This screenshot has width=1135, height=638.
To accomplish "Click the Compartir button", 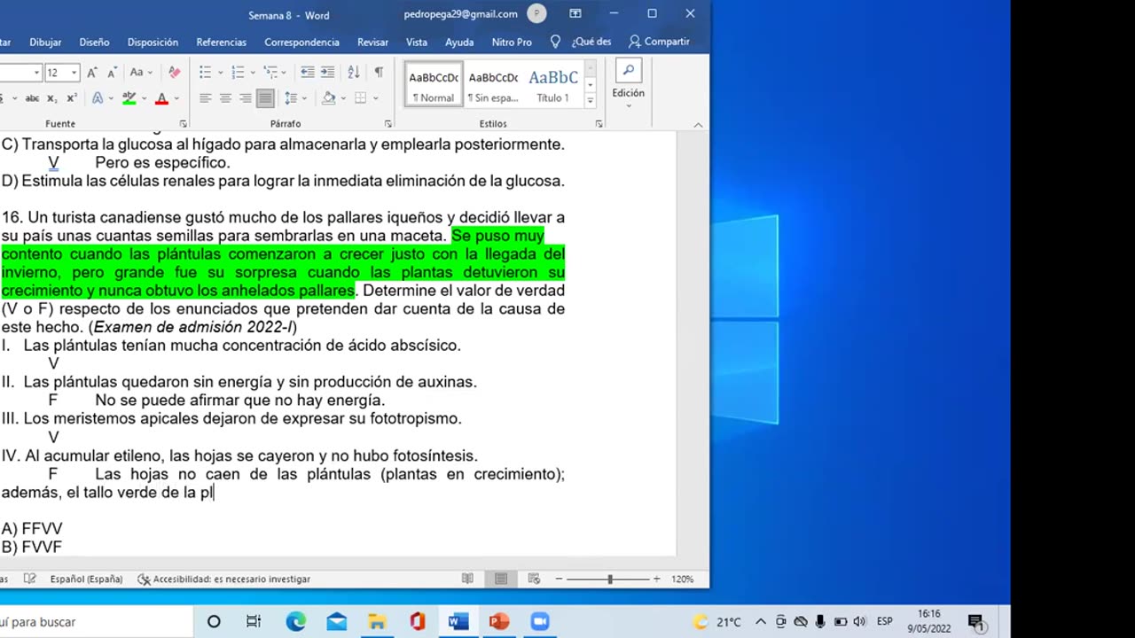I will pos(659,42).
